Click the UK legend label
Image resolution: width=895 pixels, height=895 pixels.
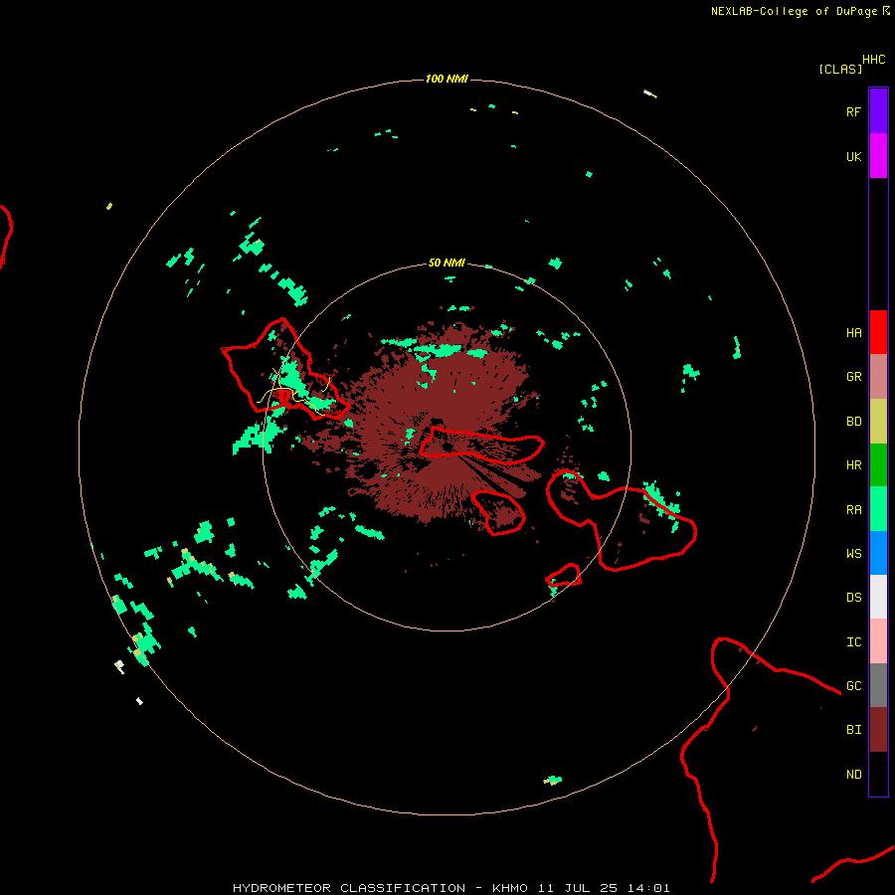coord(853,156)
